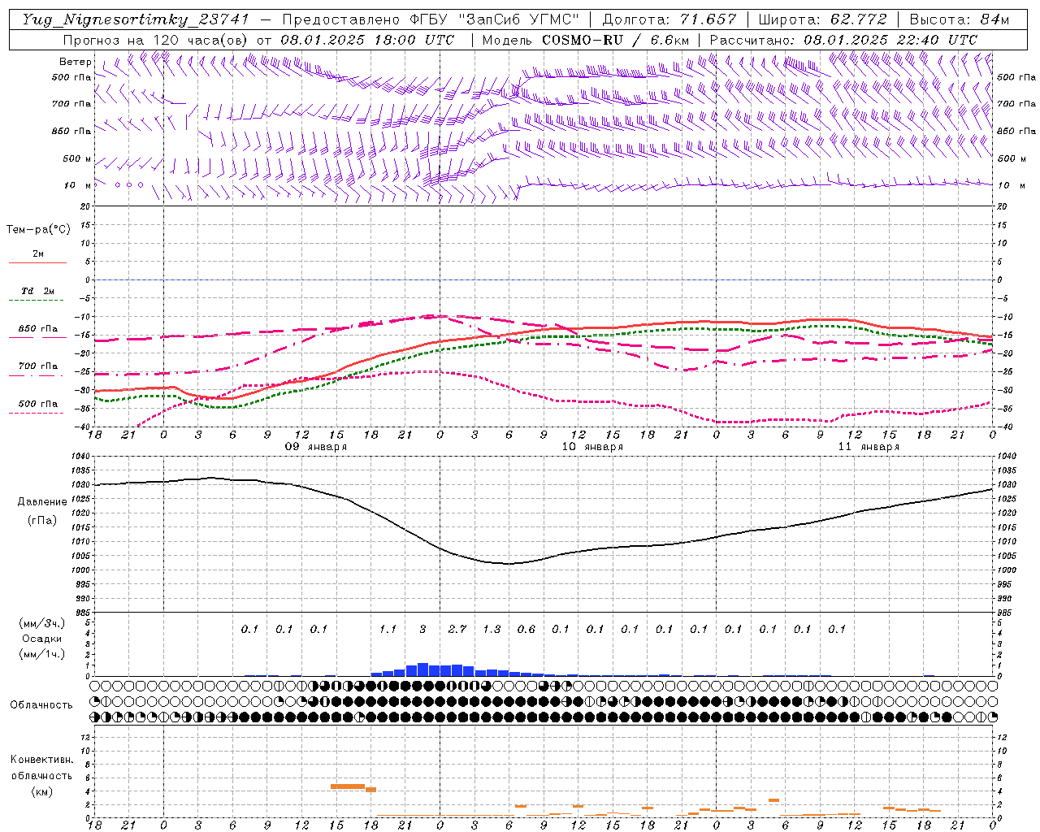Click the Прогноз на 120 часа(ов) text
This screenshot has height=832, width=1040.
pyautogui.click(x=157, y=40)
